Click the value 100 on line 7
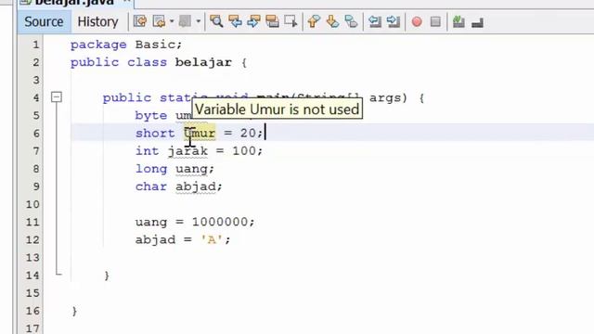 coord(244,150)
